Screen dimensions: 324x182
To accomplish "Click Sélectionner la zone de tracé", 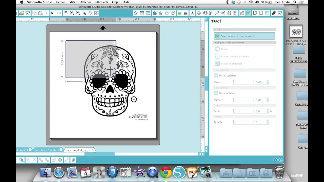I will tap(244, 36).
